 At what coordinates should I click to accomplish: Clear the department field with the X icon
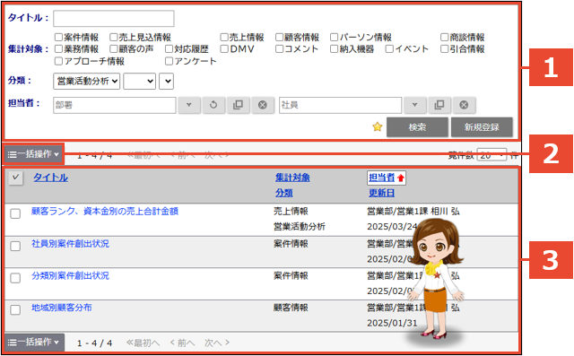pos(263,105)
